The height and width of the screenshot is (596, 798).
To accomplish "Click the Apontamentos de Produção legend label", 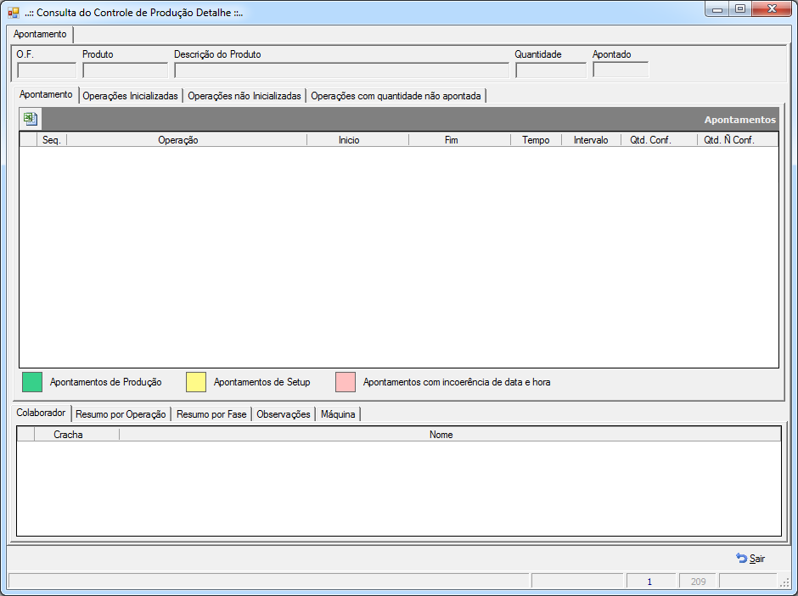I will (x=106, y=382).
